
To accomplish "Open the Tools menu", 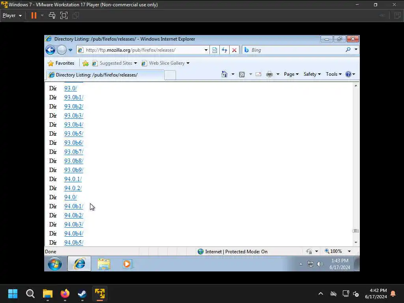I will coord(333,74).
